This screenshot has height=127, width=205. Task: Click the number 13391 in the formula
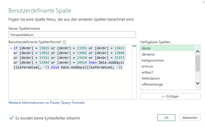tap(82, 48)
